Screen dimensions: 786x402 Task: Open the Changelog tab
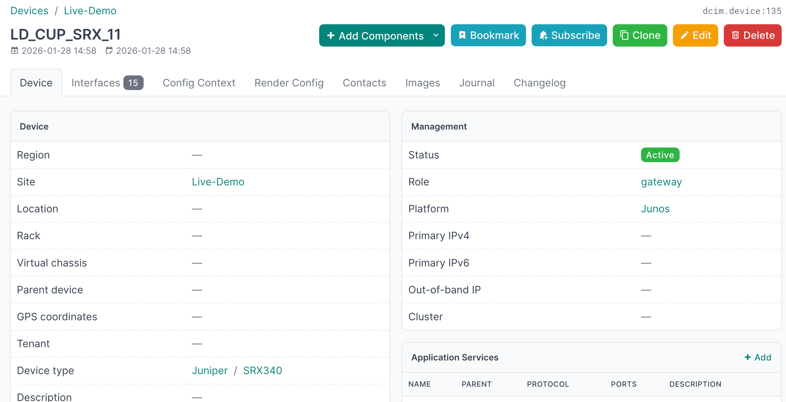[539, 83]
